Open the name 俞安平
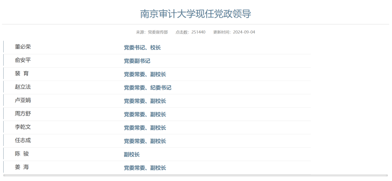The width and height of the screenshot is (392, 181). 23,60
